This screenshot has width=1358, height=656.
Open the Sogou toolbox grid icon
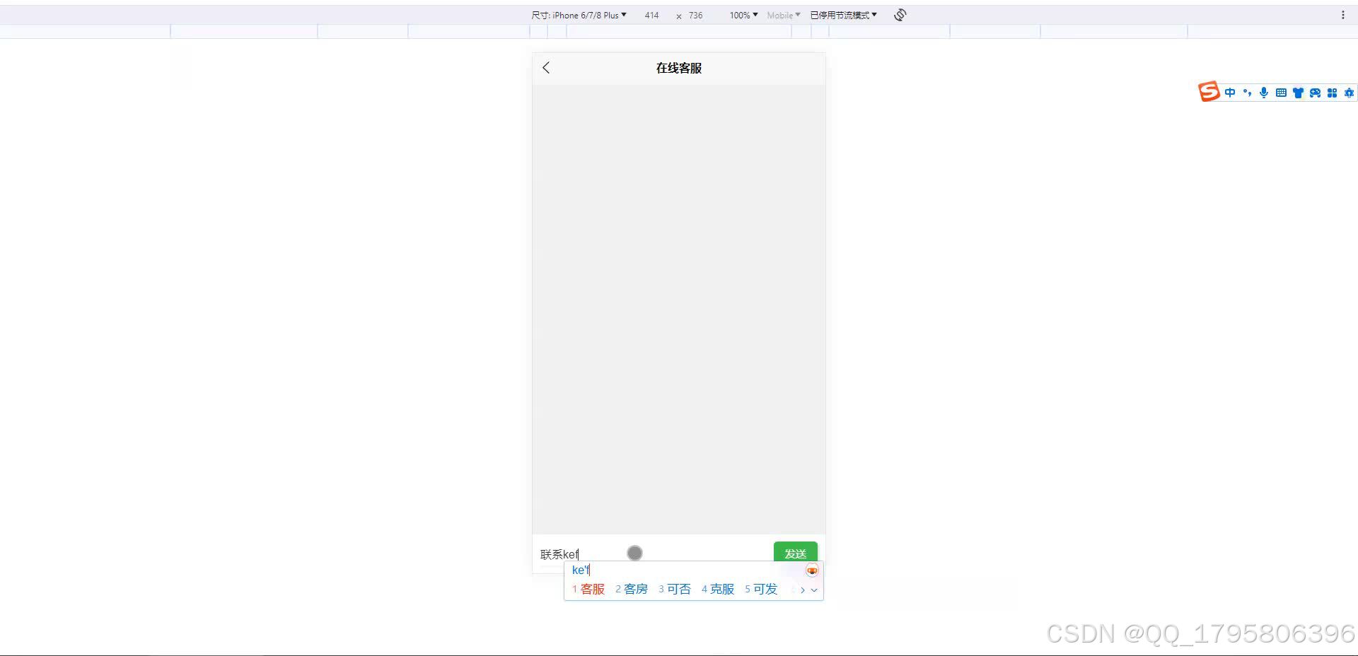(x=1332, y=93)
